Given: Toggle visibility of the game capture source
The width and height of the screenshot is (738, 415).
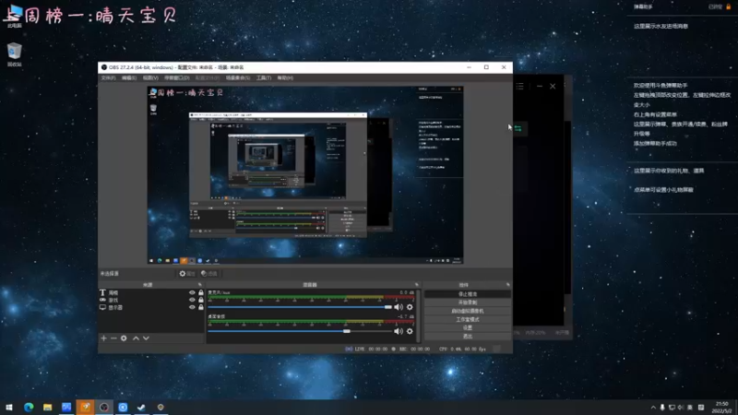Looking at the screenshot, I should (192, 301).
